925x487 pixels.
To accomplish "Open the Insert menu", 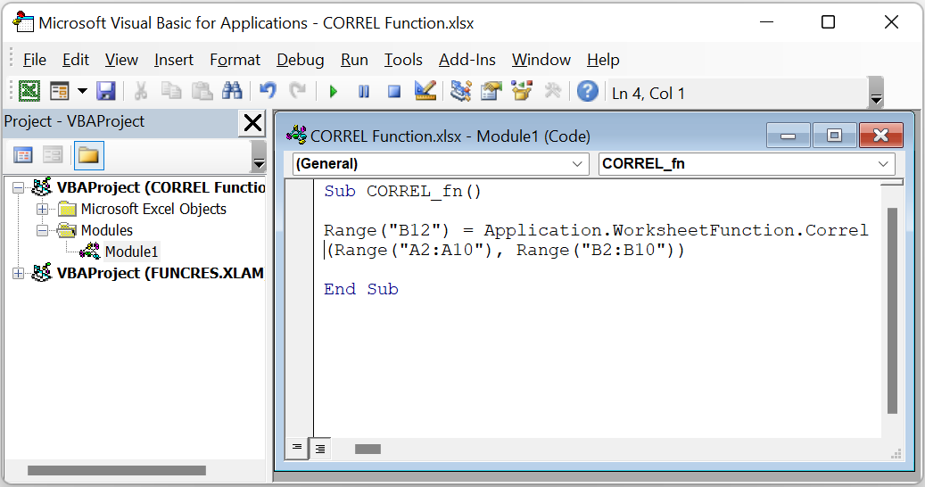I will pos(174,60).
